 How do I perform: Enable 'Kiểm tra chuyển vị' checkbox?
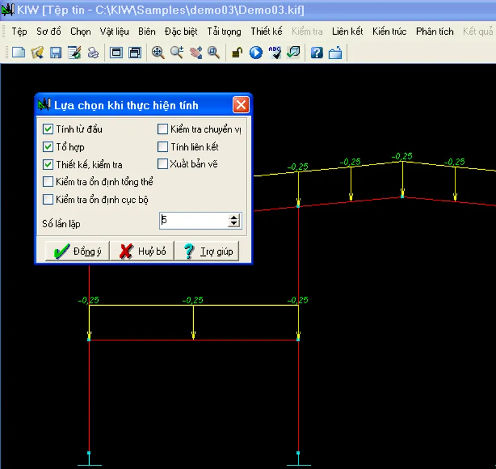tap(162, 129)
